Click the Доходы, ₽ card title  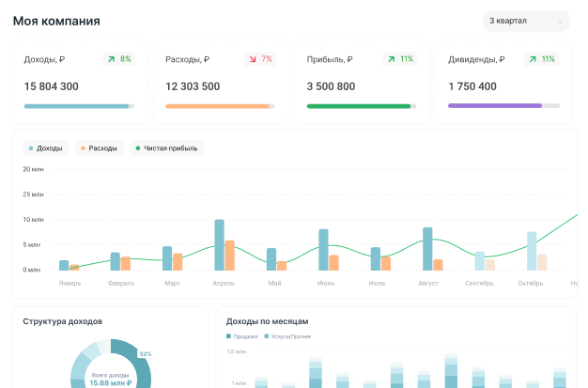(x=45, y=59)
